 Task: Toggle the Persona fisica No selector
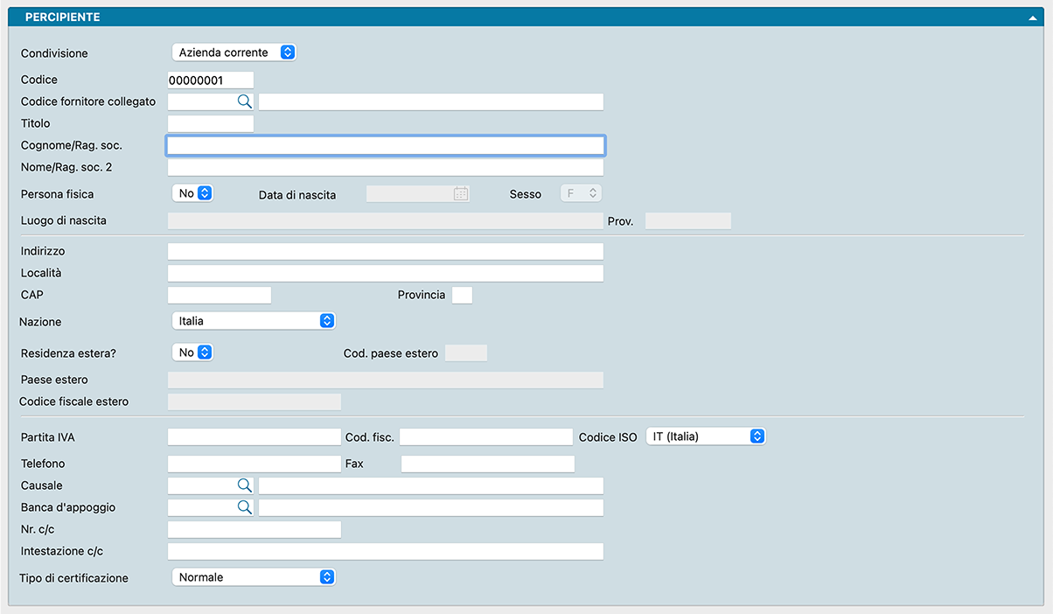point(193,193)
